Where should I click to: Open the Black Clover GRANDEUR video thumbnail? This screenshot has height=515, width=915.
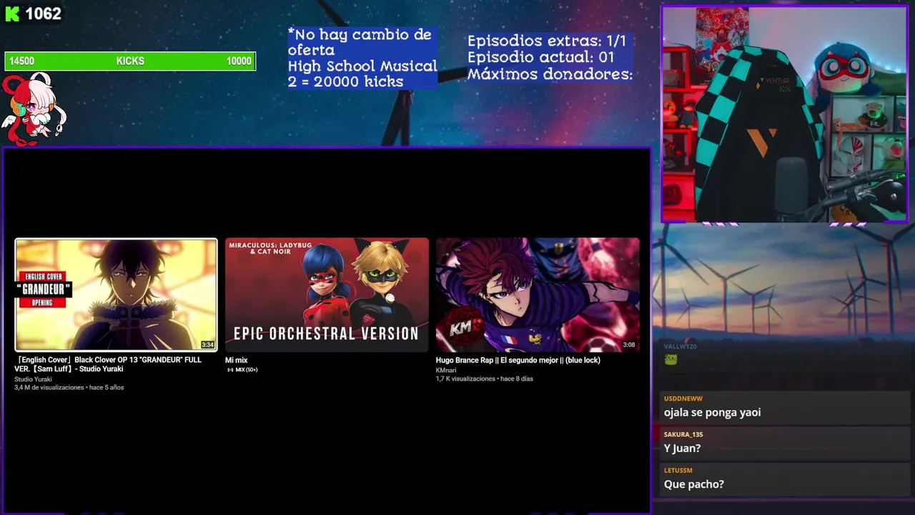click(116, 295)
